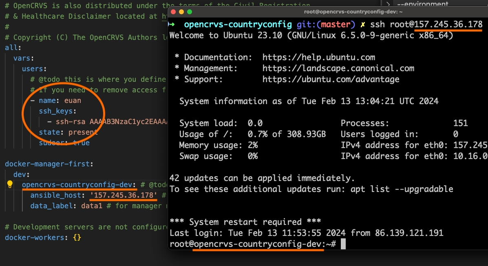The width and height of the screenshot is (488, 266).
Task: Click the green arrow prompt symbol in terminal
Action: (x=172, y=24)
